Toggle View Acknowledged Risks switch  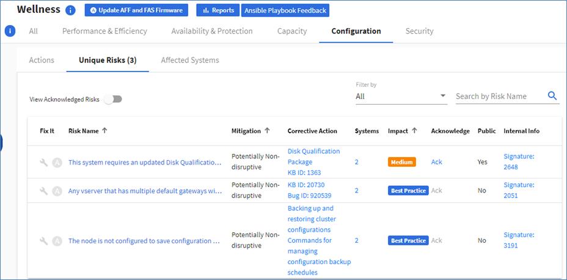[113, 99]
